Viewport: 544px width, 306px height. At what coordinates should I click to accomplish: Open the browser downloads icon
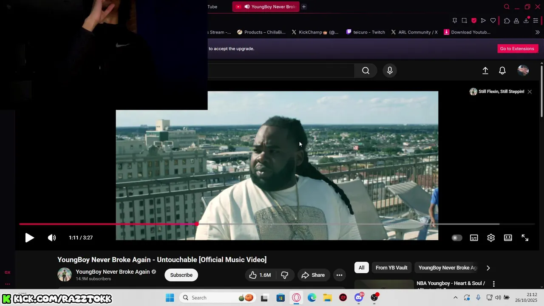point(526,20)
